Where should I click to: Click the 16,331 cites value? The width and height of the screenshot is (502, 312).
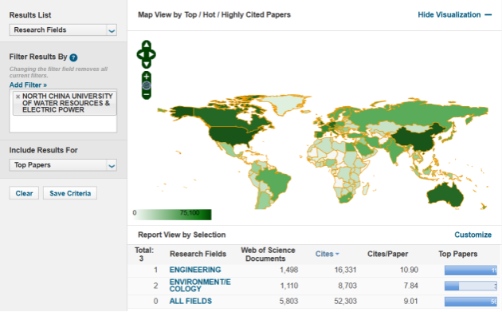click(x=345, y=270)
